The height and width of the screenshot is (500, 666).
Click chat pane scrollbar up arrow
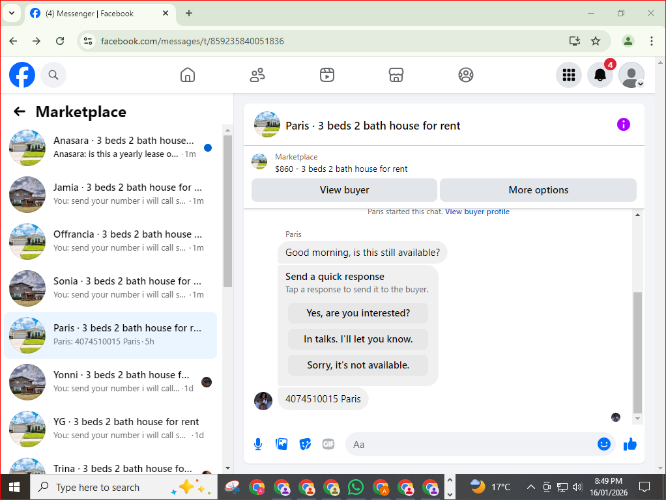tap(637, 215)
